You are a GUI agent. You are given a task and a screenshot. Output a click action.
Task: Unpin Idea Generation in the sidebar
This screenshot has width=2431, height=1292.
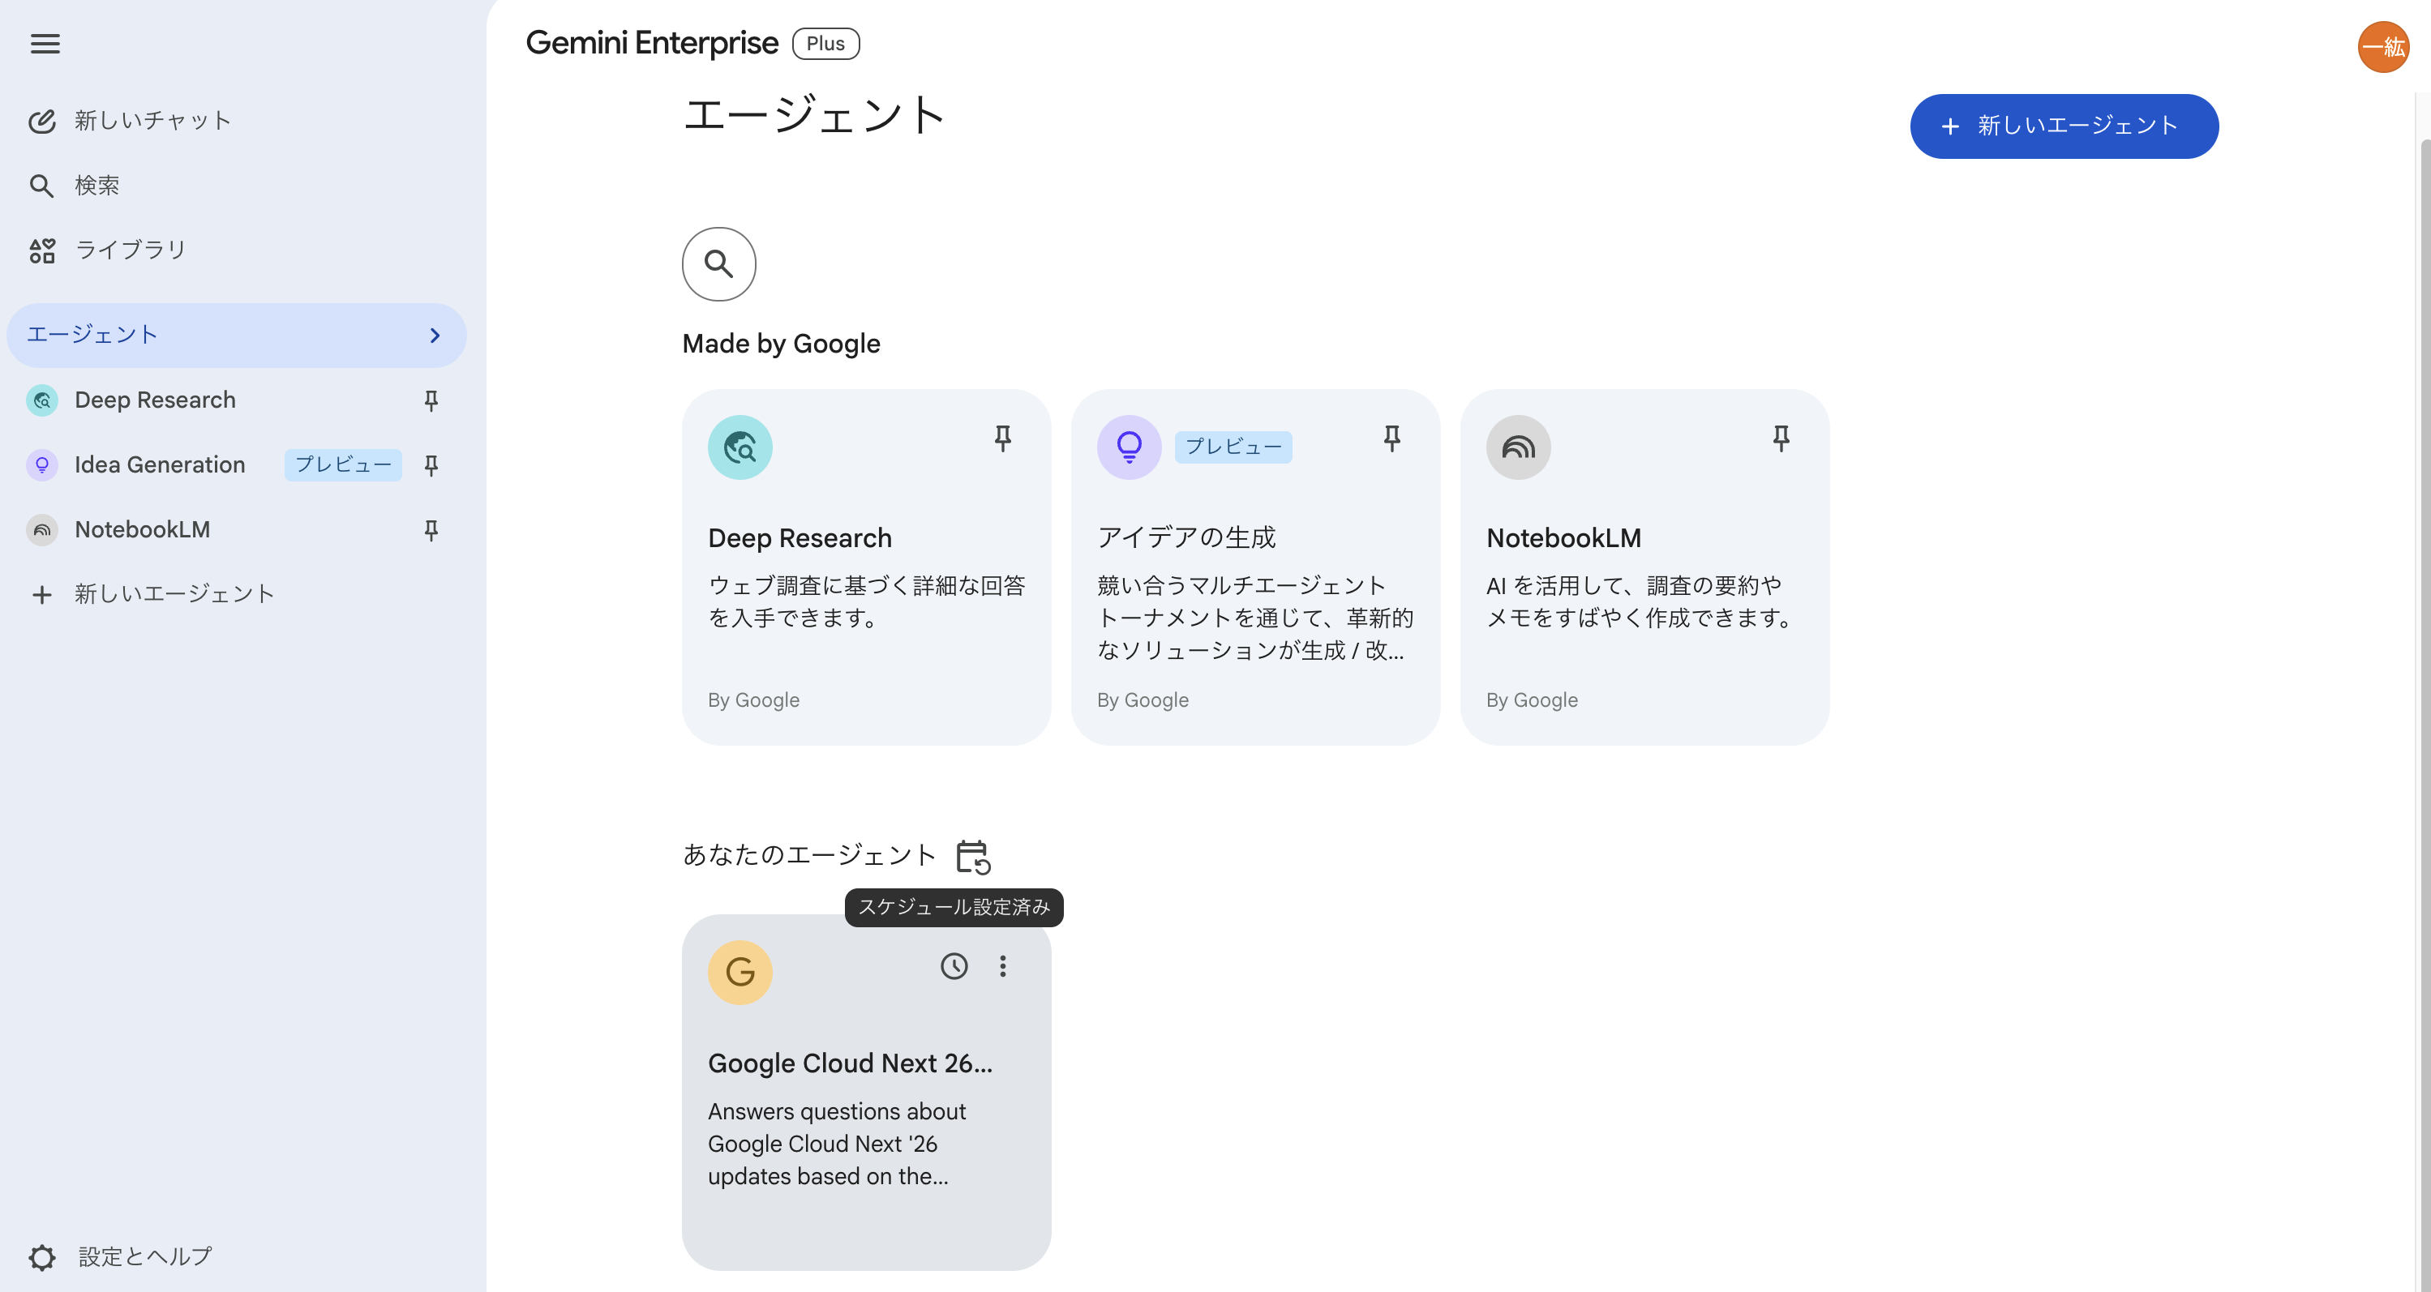[x=431, y=465]
